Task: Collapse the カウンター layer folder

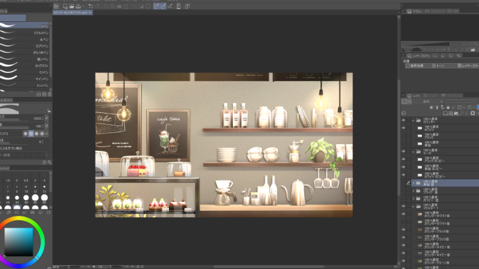Action: pyautogui.click(x=413, y=120)
